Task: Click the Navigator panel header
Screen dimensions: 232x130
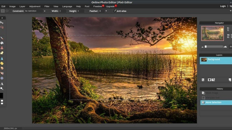Action: [216, 23]
